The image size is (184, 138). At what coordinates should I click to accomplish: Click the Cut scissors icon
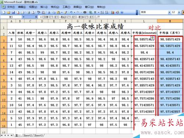tap(49, 12)
